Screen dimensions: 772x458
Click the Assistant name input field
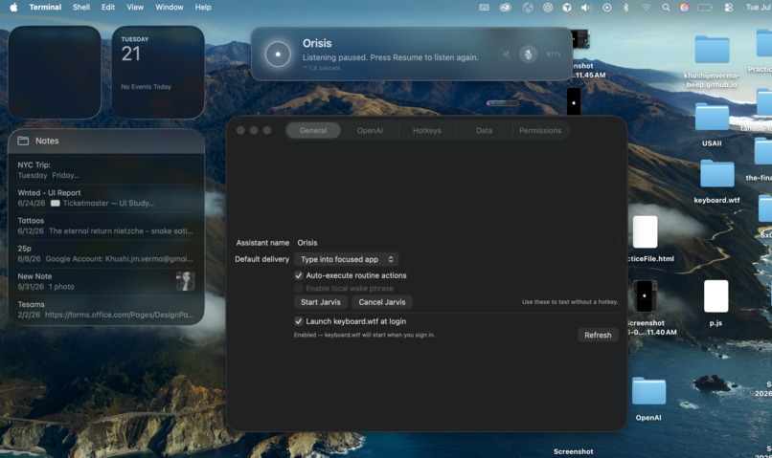point(456,243)
